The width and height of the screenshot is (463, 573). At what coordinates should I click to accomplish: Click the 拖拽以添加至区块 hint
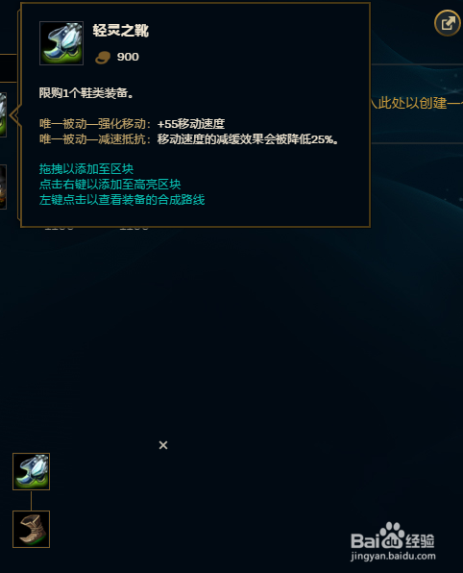[x=86, y=169]
